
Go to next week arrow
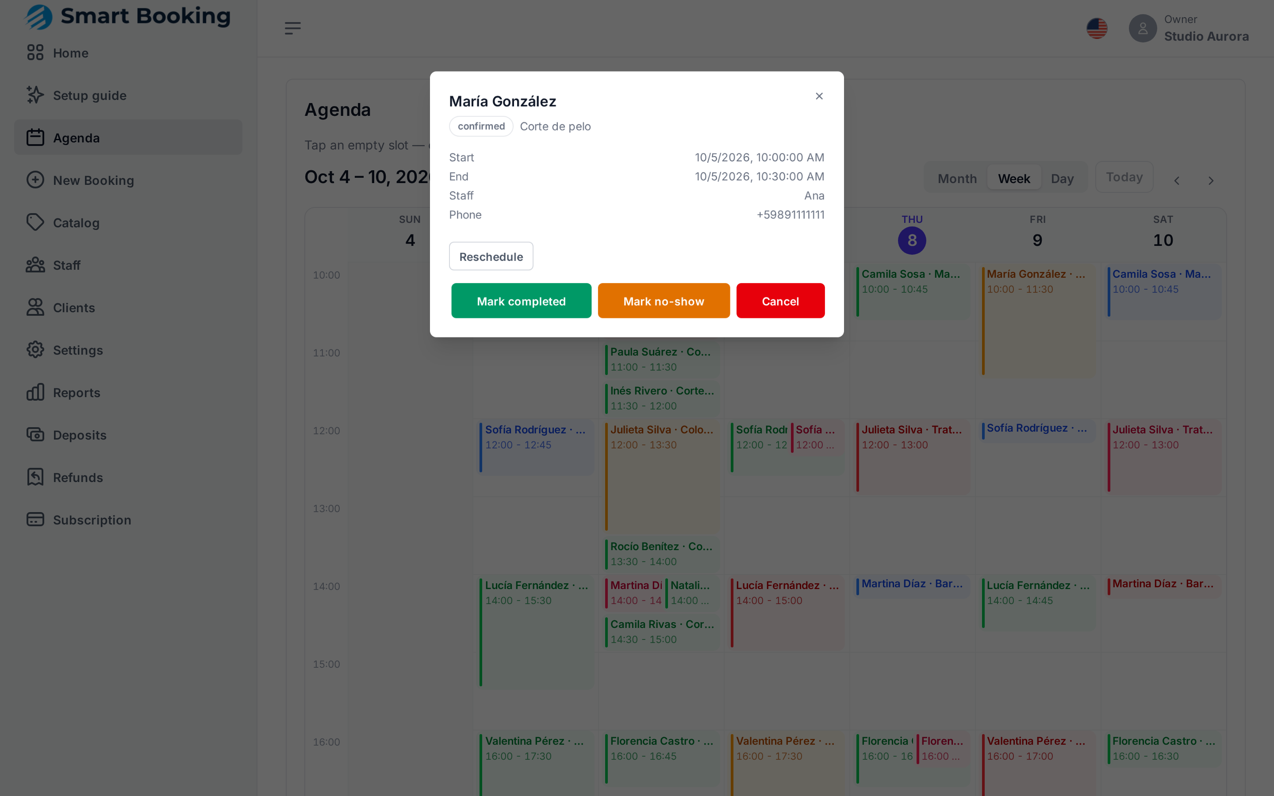1211,180
